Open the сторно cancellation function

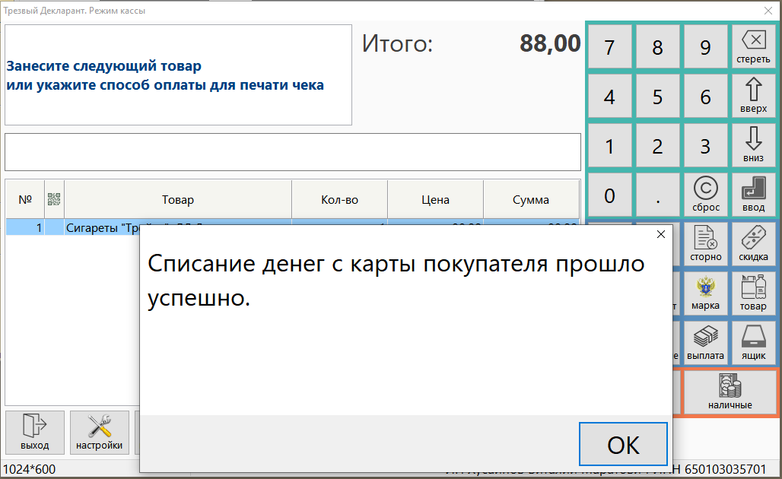point(705,244)
